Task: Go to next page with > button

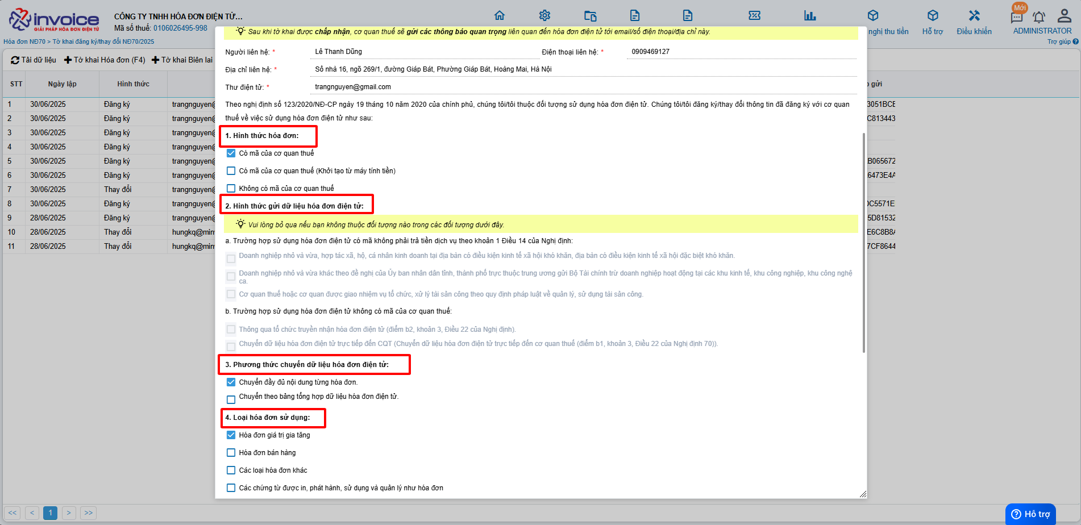Action: [x=69, y=513]
